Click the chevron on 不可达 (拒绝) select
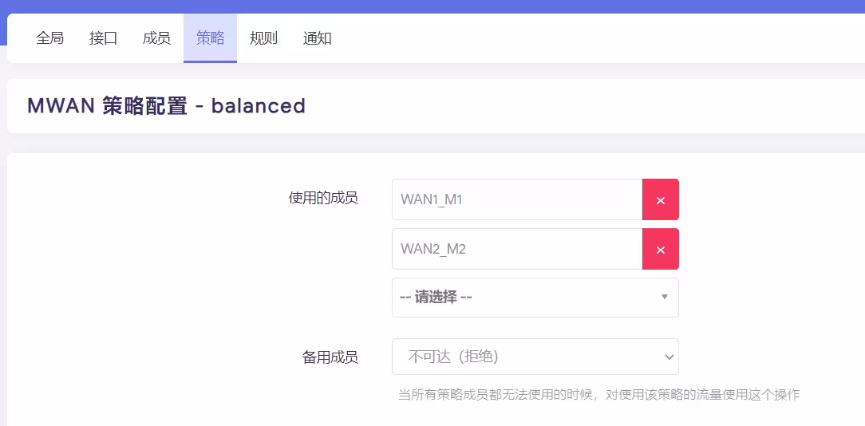The image size is (865, 426). tap(669, 357)
